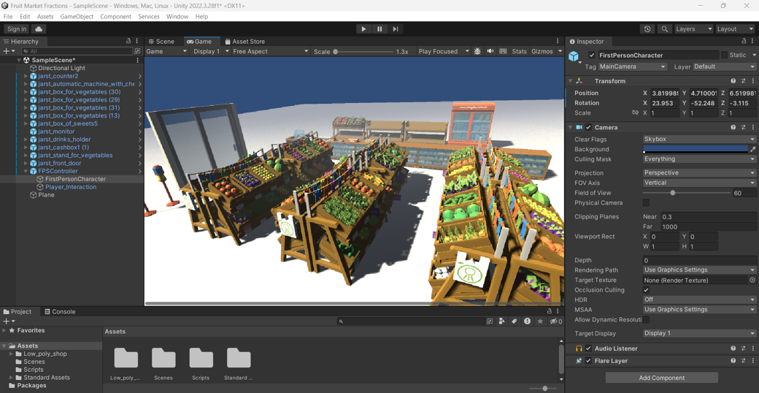
Task: Click the Step frame button
Action: point(396,29)
